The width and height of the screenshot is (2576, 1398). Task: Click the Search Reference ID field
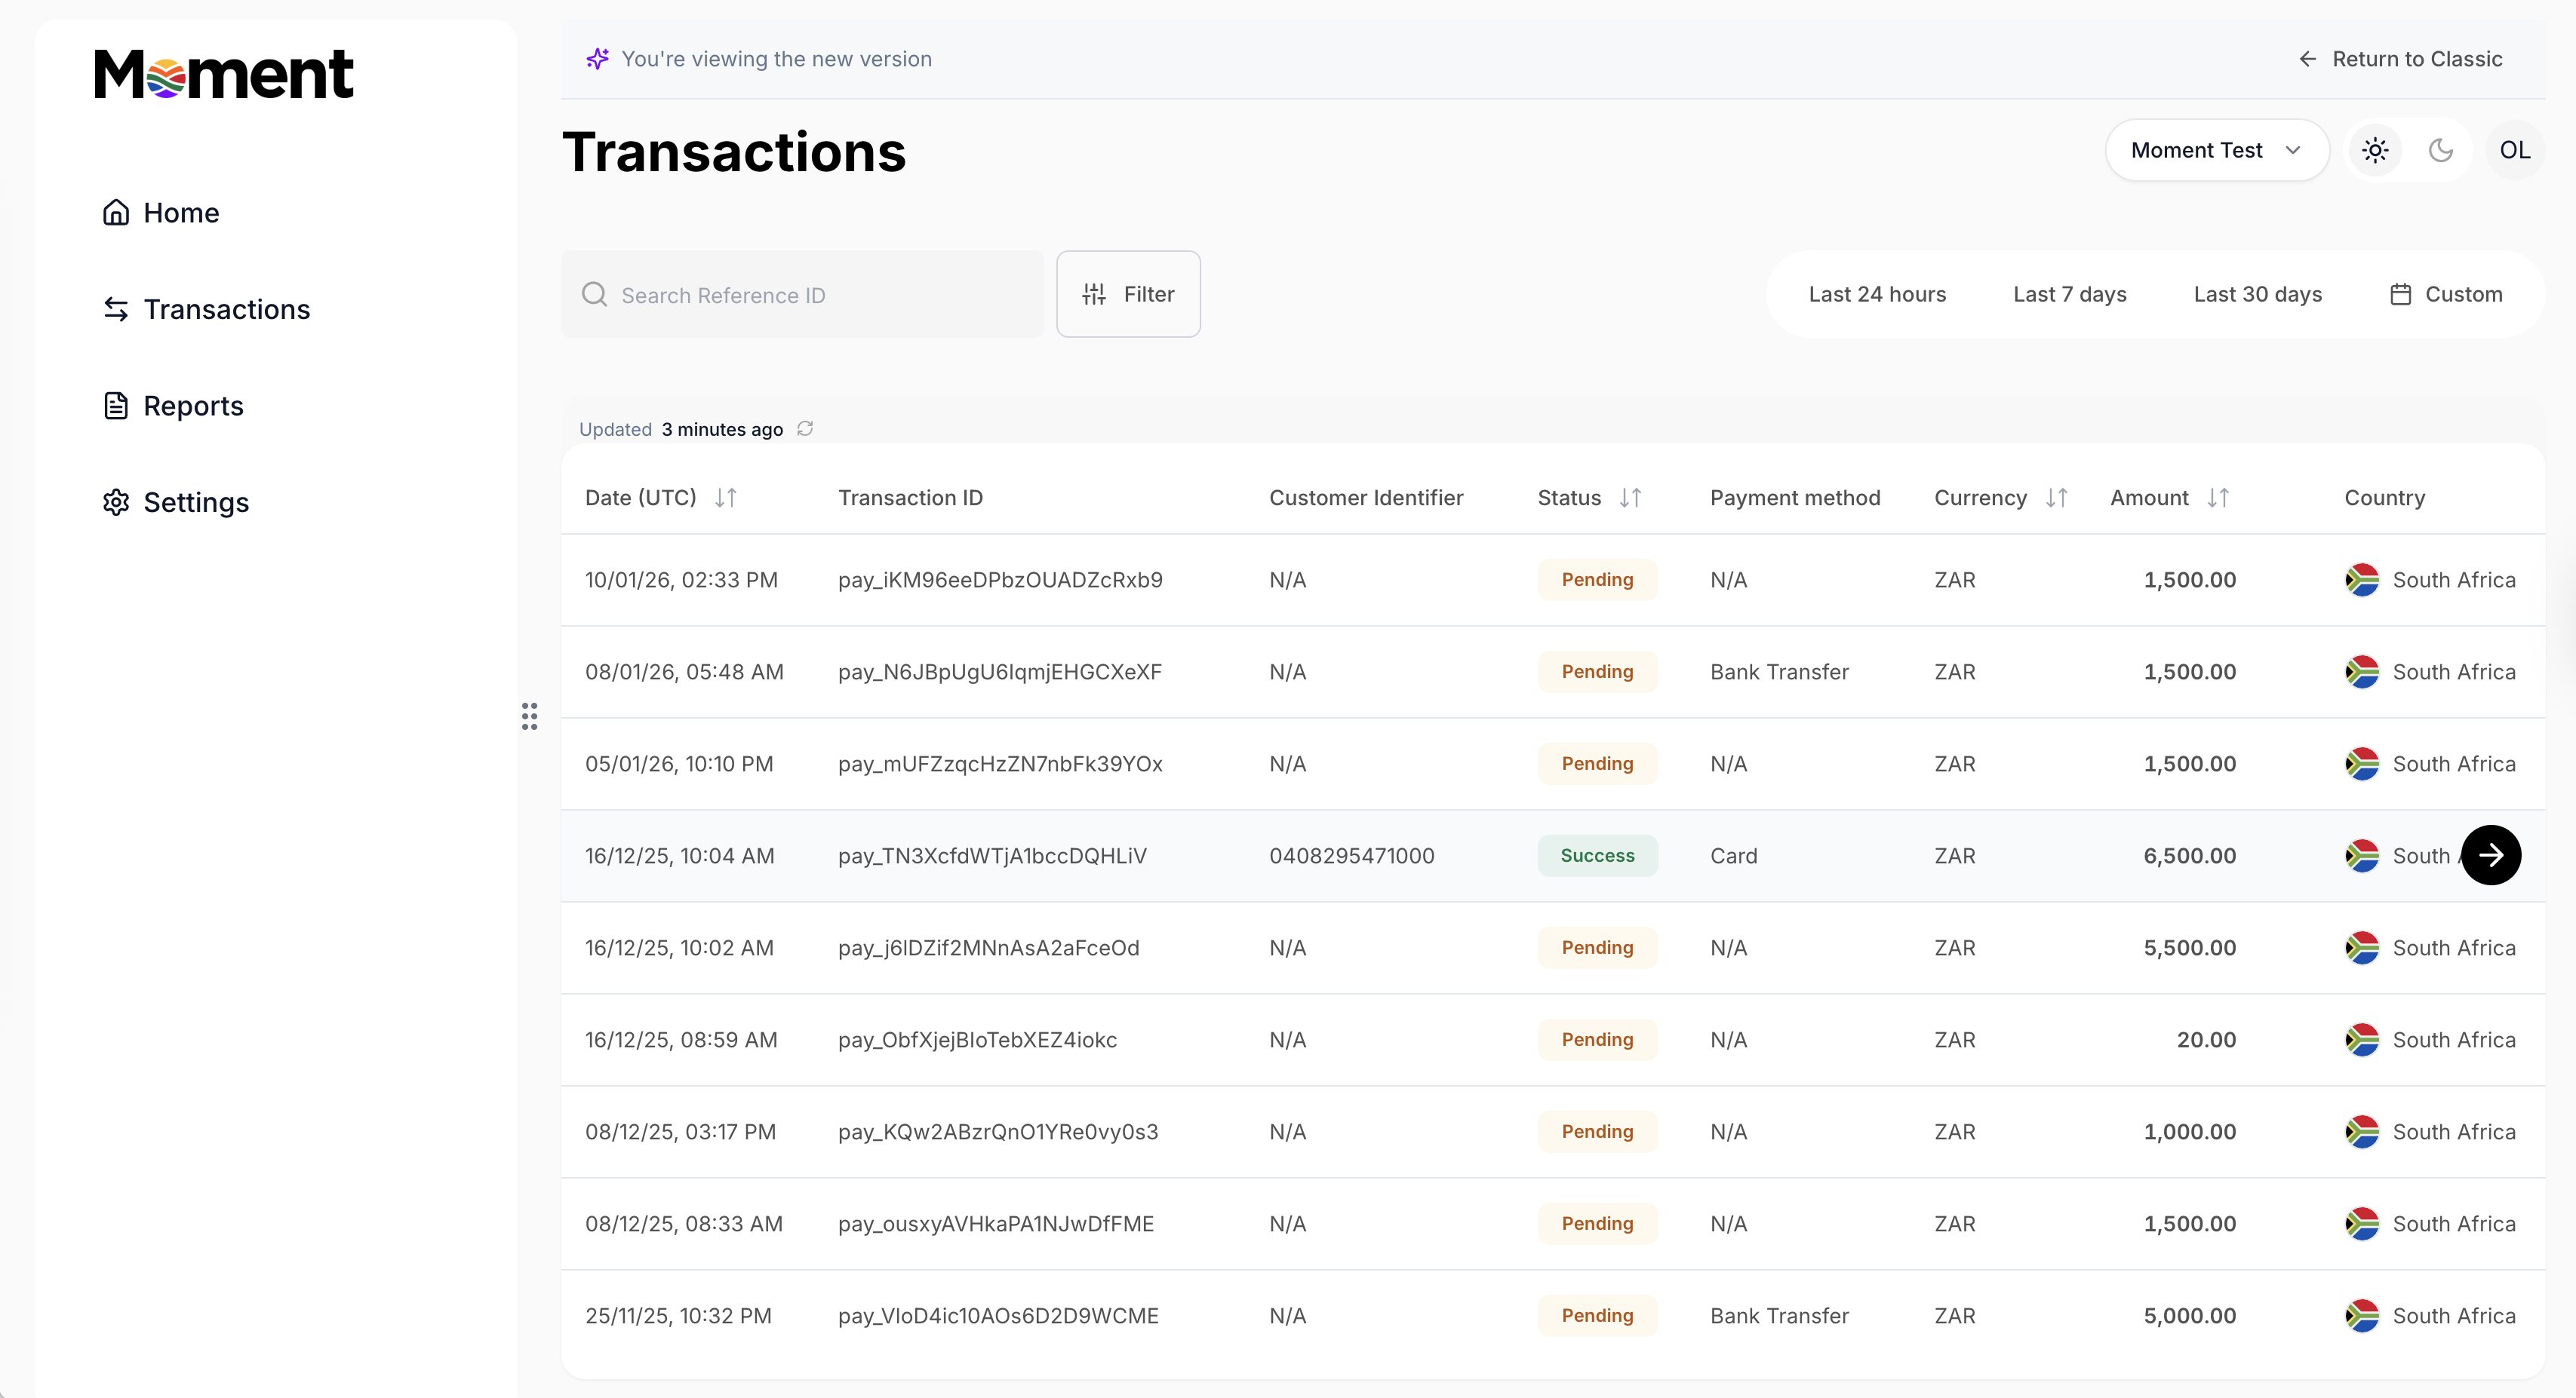click(802, 295)
